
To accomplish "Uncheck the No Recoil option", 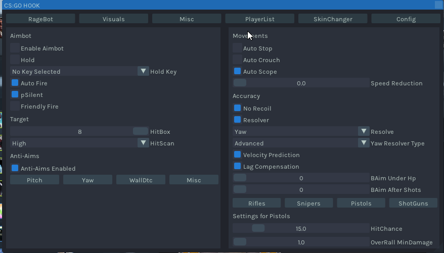I will coord(237,108).
